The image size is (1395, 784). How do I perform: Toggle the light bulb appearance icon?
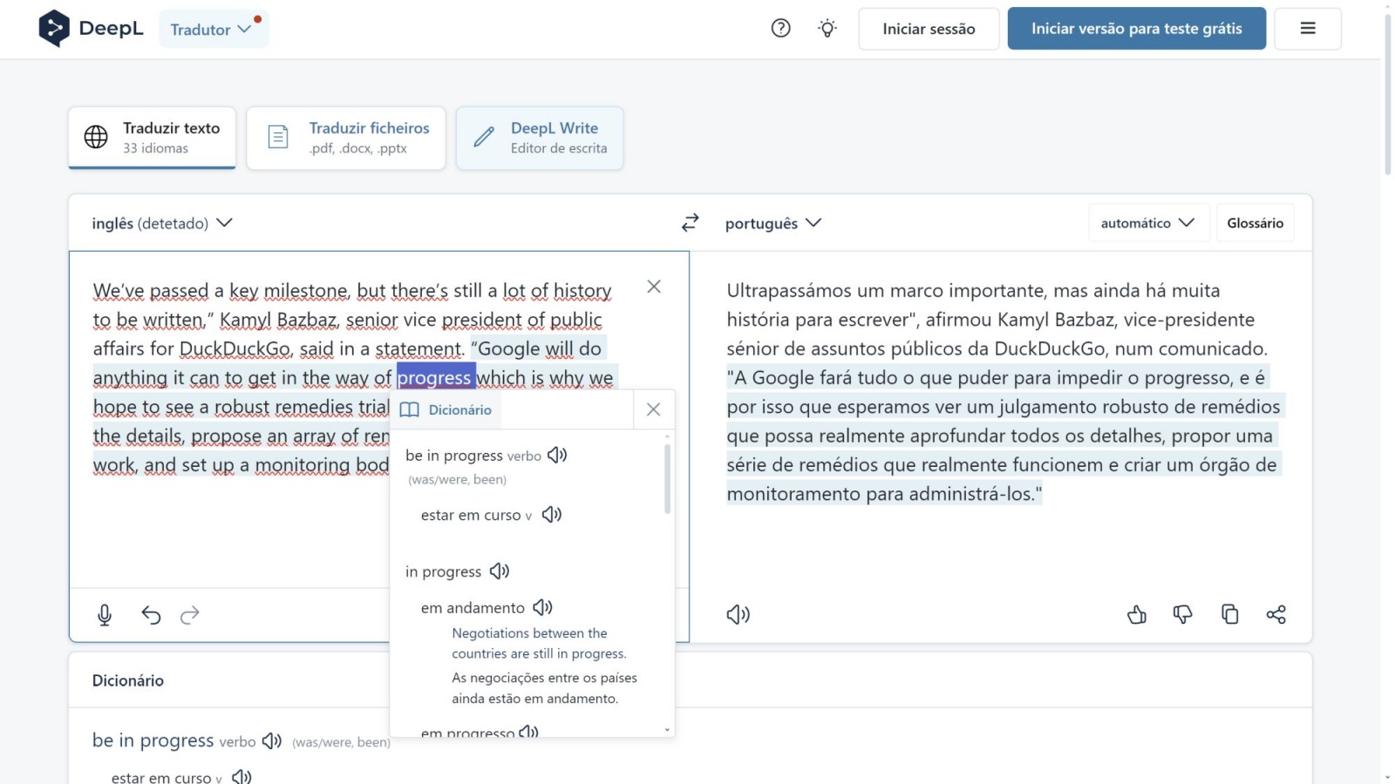coord(827,29)
